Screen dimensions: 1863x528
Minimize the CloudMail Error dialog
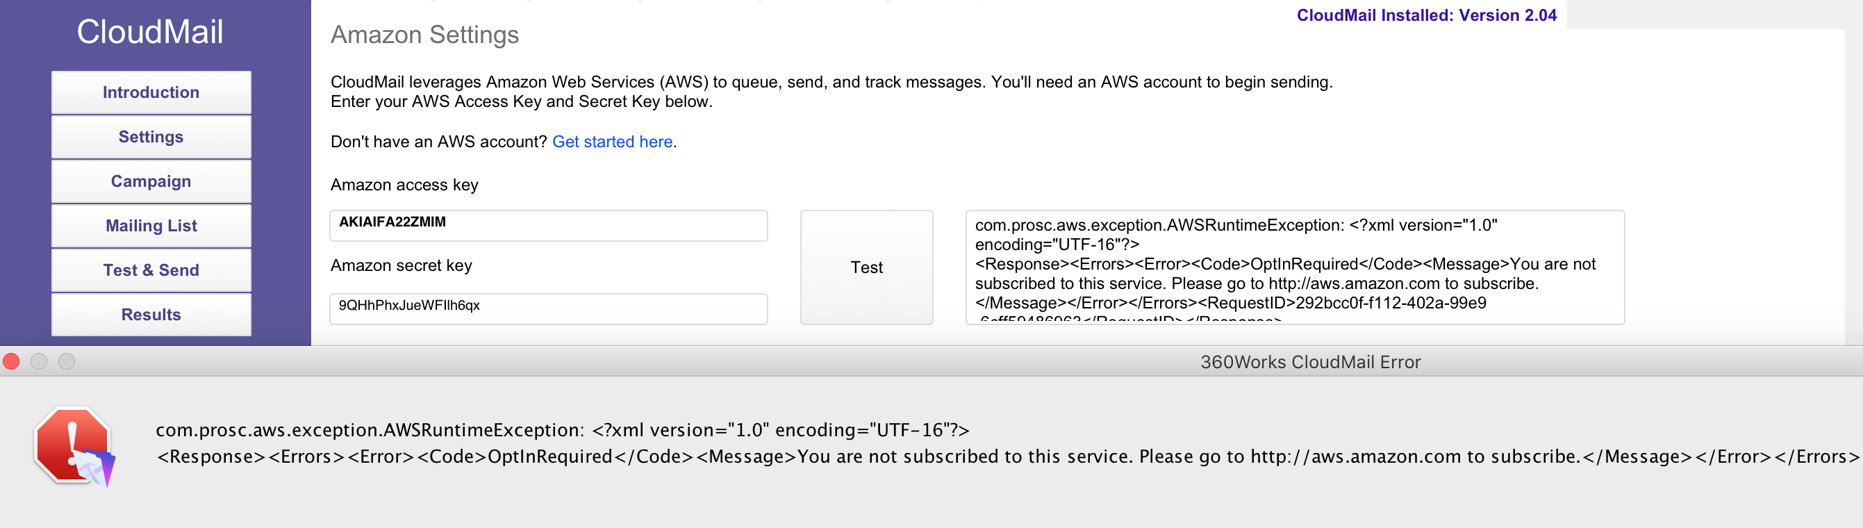coord(39,362)
